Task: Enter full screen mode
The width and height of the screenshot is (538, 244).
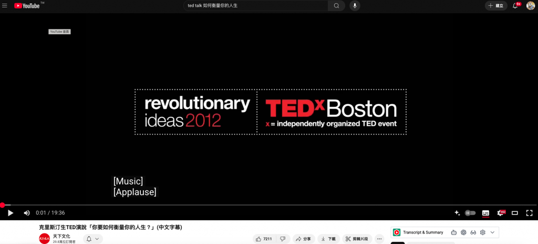Action: [x=530, y=213]
